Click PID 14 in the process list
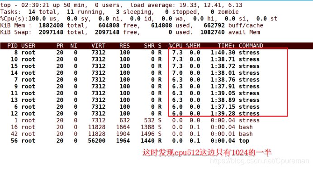The width and height of the screenshot is (313, 169). click(x=14, y=73)
